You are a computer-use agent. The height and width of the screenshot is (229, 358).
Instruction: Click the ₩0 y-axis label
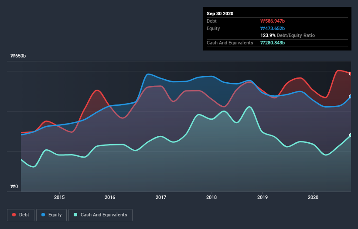click(14, 186)
